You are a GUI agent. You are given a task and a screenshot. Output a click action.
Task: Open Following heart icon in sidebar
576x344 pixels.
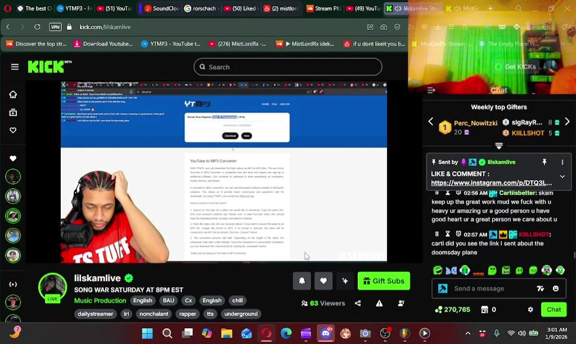[13, 130]
